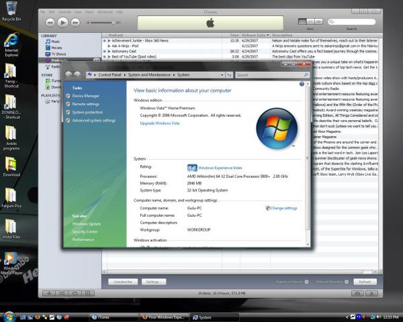Sort by Time column header
The width and height of the screenshot is (403, 322).
pos(231,35)
